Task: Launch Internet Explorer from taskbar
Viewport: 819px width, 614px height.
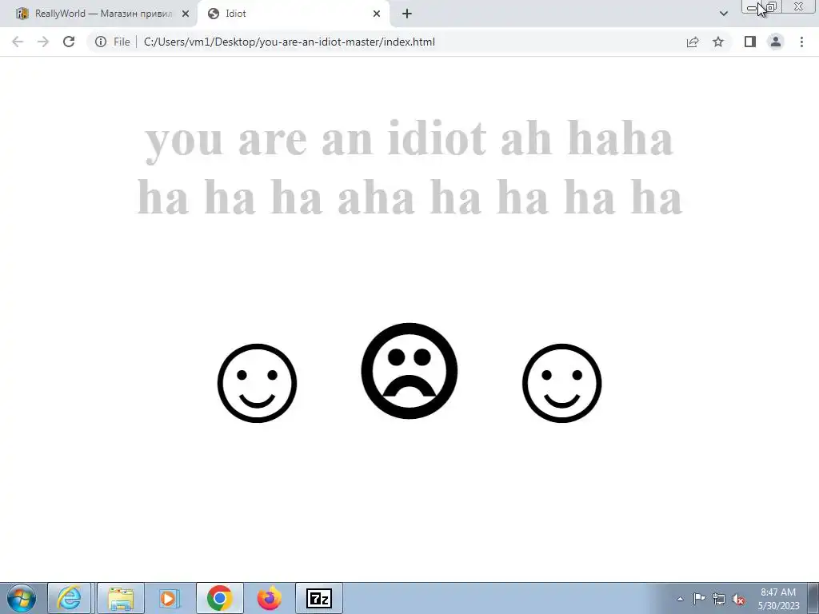Action: 70,598
